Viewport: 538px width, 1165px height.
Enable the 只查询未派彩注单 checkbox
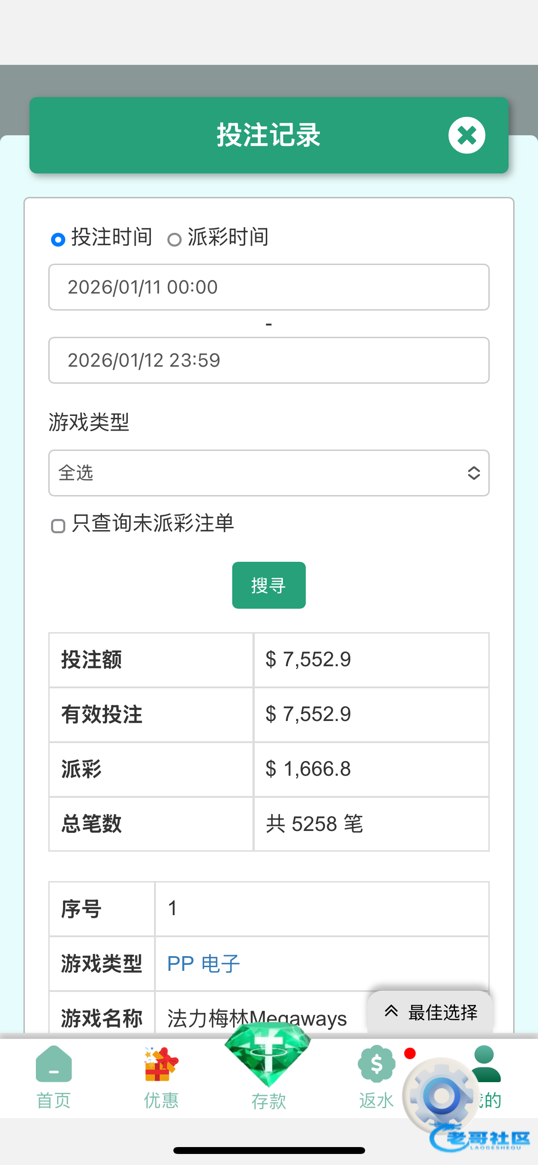[58, 526]
